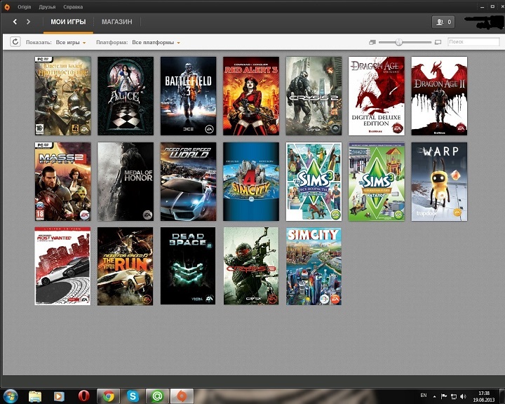This screenshot has width=505, height=404.
Task: Select Need for Speed The Run
Action: pos(126,266)
